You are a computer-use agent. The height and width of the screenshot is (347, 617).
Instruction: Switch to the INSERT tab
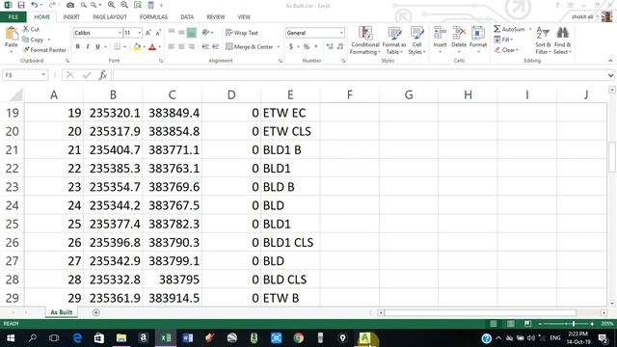pos(71,17)
